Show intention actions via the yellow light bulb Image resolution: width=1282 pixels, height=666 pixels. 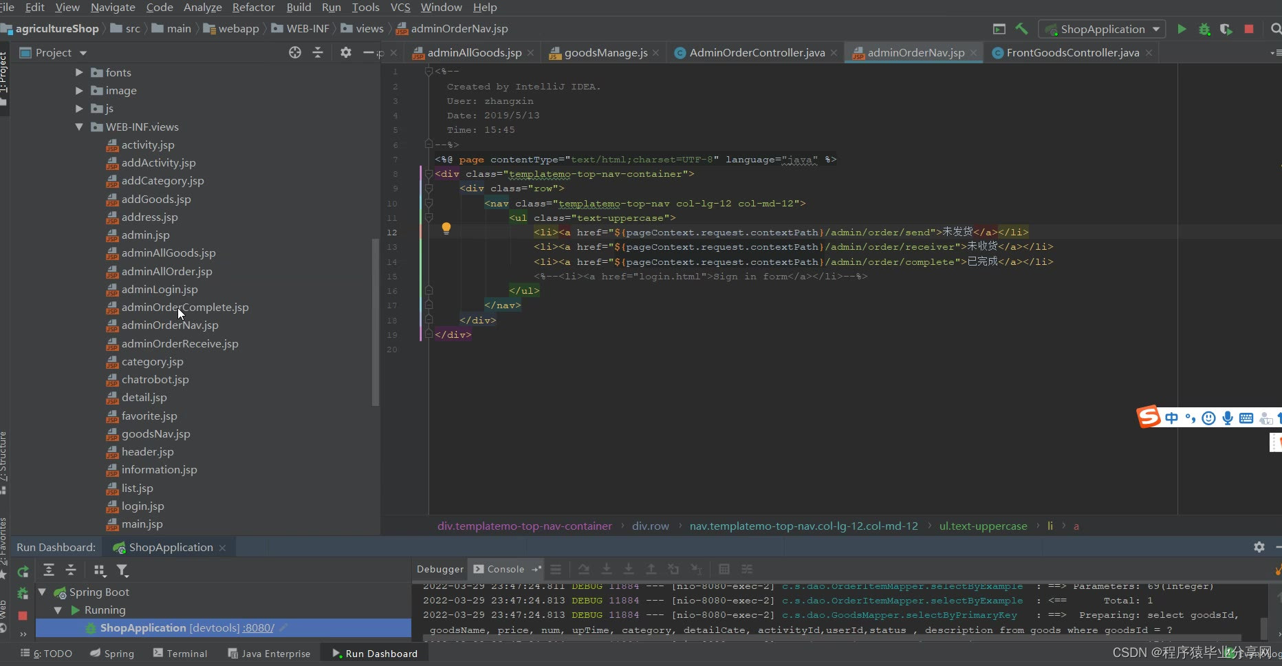pos(446,228)
